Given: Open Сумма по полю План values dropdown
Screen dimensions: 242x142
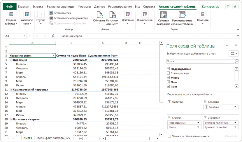Looking at the screenshot, I should point(236,123).
